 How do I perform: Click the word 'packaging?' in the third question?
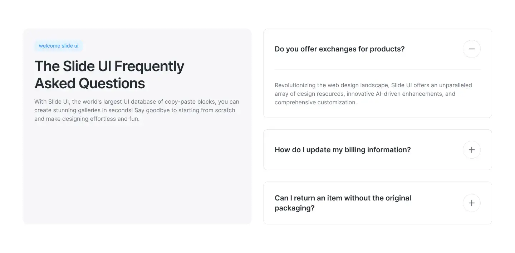click(294, 208)
